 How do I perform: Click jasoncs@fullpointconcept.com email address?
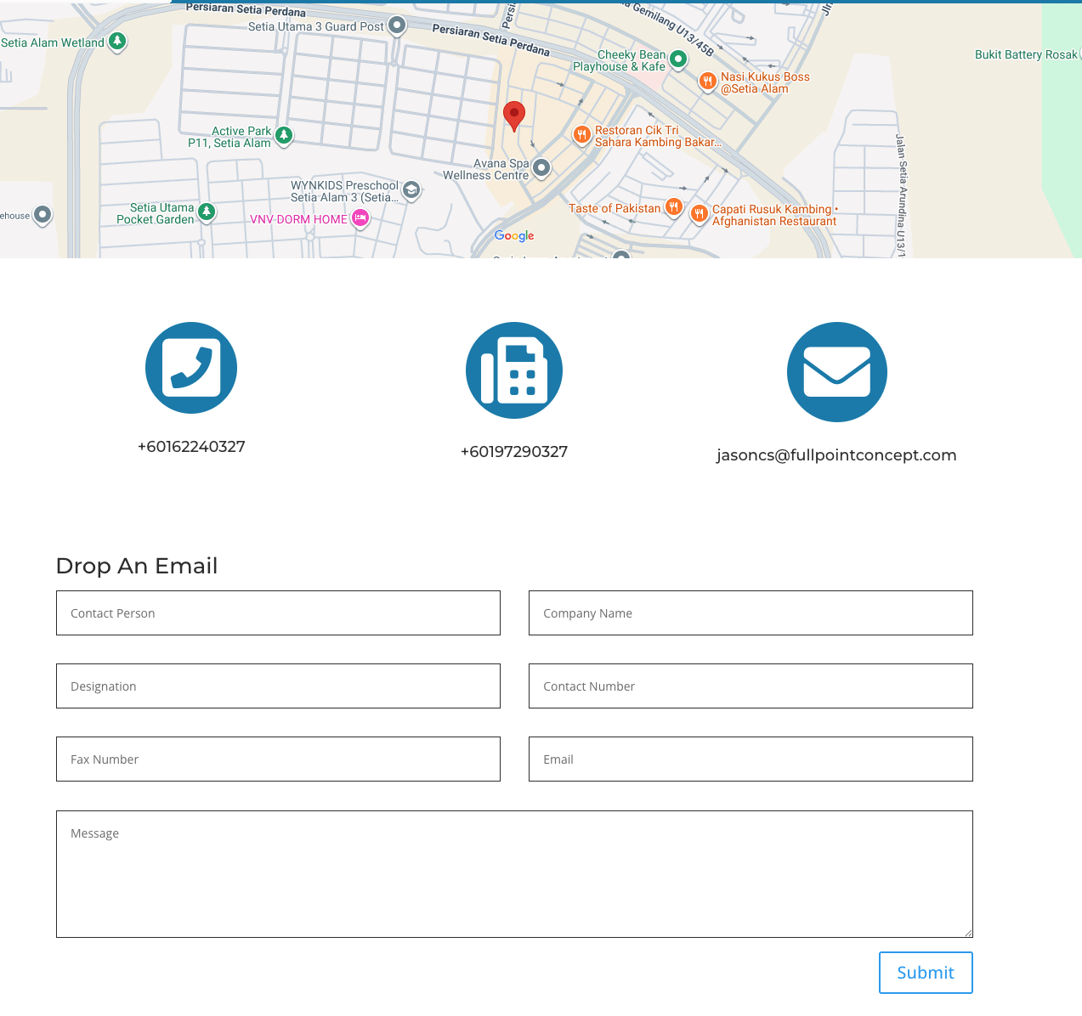pos(836,455)
